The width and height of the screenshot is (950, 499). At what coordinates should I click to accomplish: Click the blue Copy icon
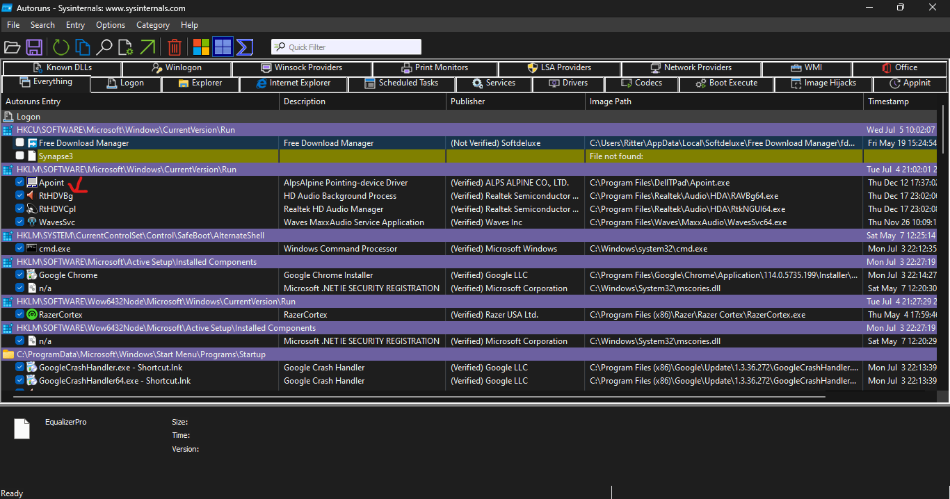83,47
